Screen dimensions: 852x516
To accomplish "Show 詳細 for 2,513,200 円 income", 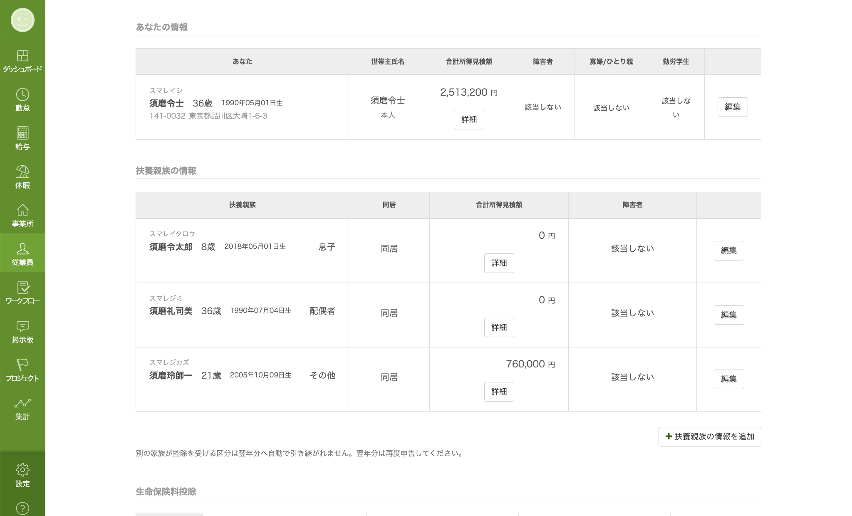I will (x=469, y=120).
